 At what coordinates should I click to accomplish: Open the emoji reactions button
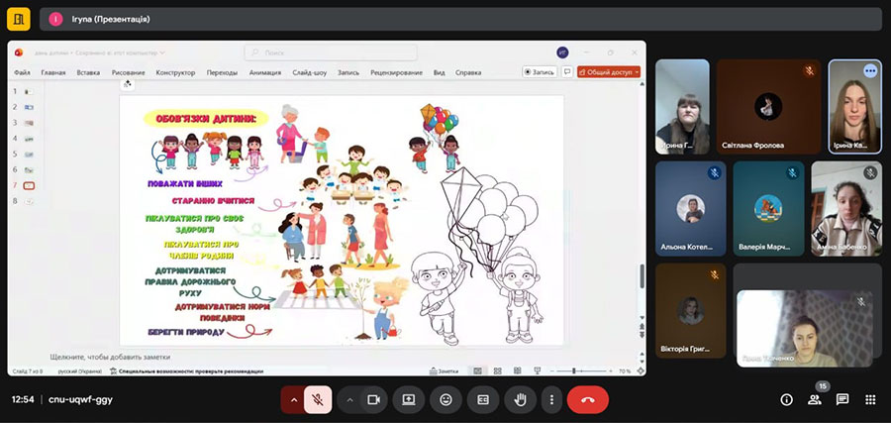click(x=446, y=399)
